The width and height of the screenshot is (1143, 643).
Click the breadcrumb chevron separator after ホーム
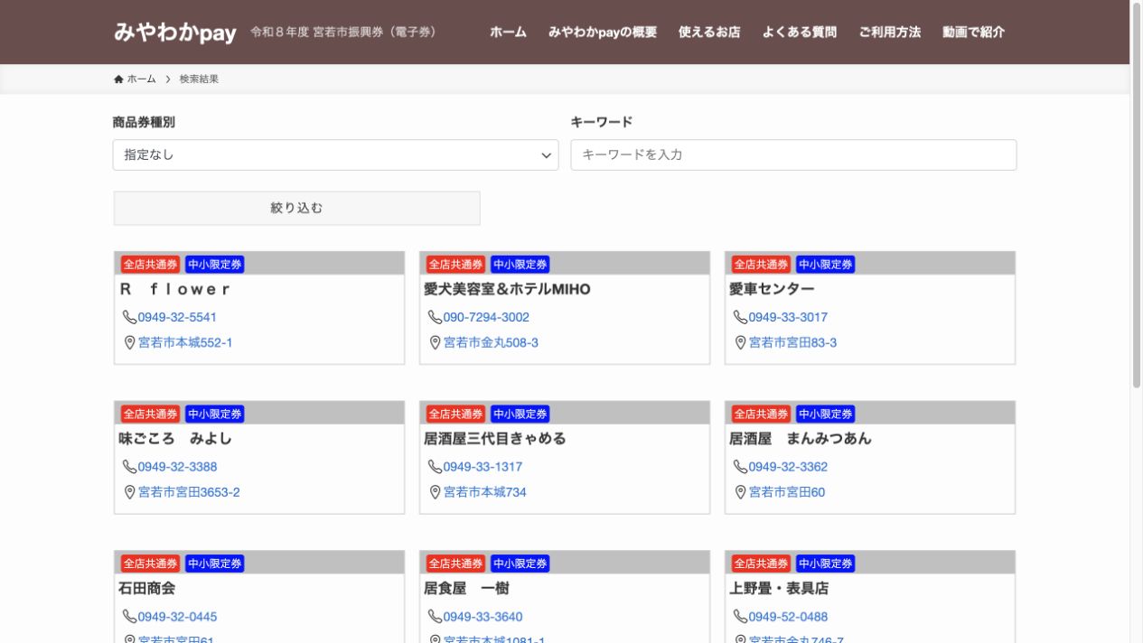point(168,79)
